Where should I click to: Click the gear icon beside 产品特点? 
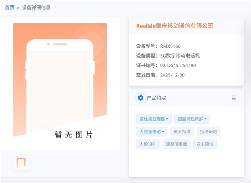[141, 98]
